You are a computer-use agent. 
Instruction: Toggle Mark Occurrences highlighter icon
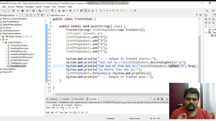click(85, 11)
